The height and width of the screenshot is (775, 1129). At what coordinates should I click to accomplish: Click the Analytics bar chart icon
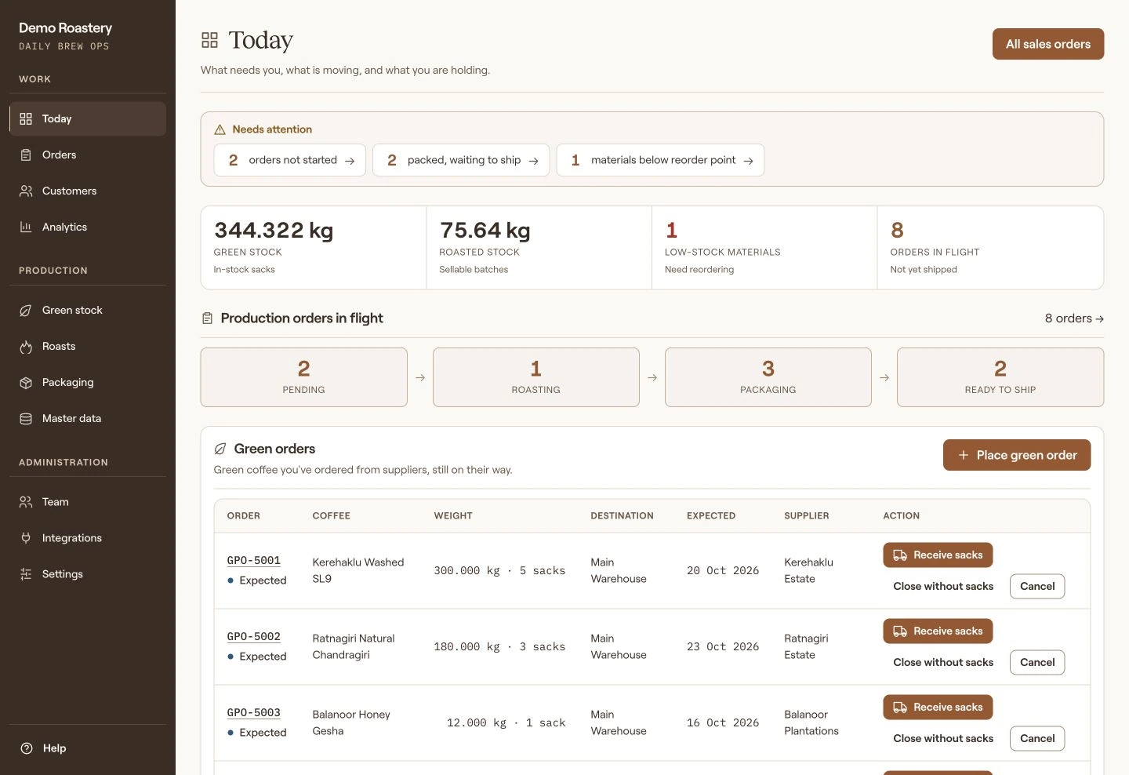[26, 227]
